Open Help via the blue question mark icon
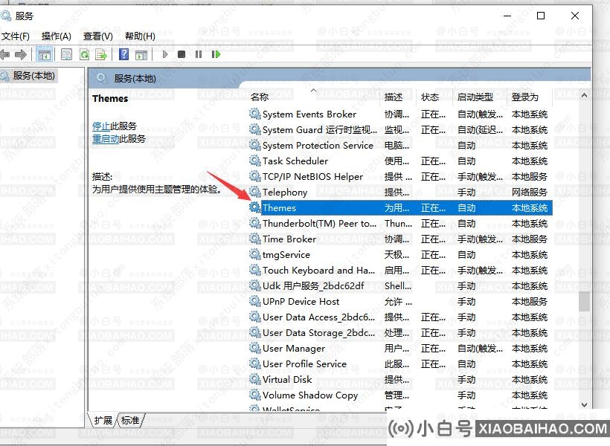The height and width of the screenshot is (446, 610). point(123,54)
